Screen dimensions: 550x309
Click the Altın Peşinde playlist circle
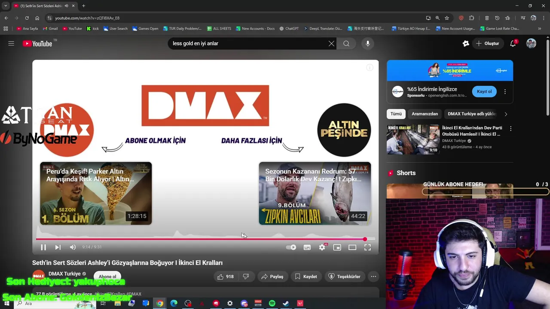click(x=344, y=130)
